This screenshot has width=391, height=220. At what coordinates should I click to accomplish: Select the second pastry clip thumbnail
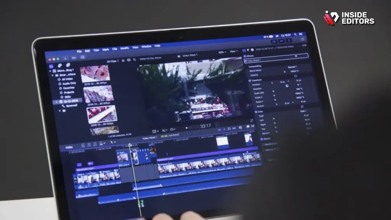click(99, 94)
